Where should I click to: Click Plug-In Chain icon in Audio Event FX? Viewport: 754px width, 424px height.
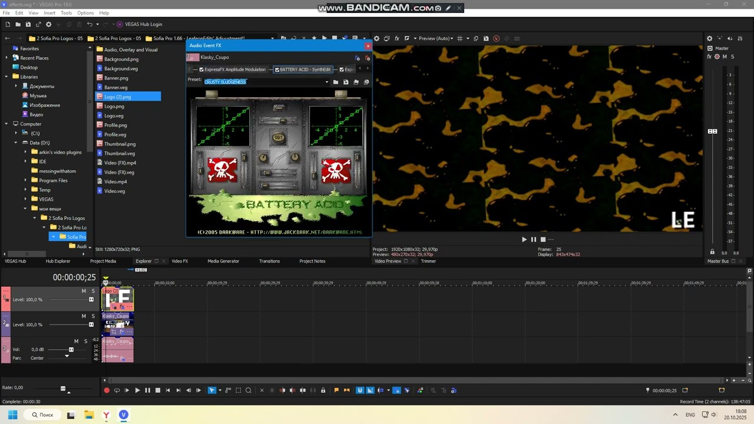pyautogui.click(x=357, y=58)
